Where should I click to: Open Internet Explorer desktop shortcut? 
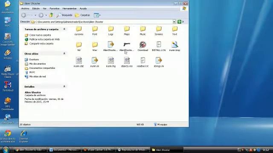click(24, 136)
